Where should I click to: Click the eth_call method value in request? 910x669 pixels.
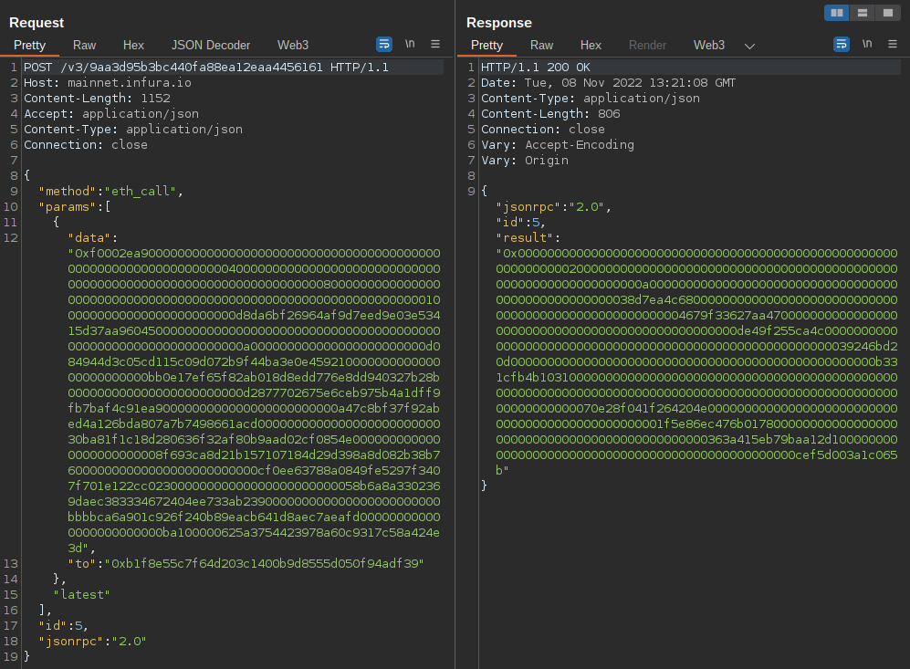coord(141,192)
